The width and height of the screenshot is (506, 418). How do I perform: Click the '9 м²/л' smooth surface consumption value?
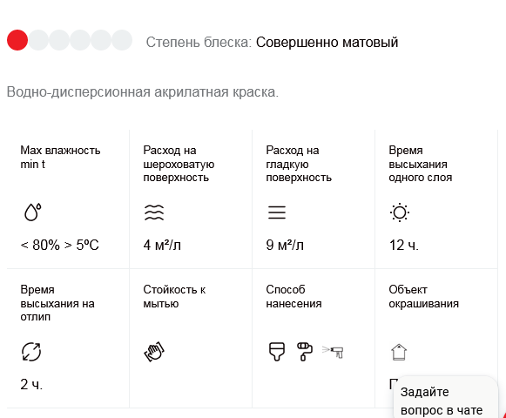tap(285, 246)
